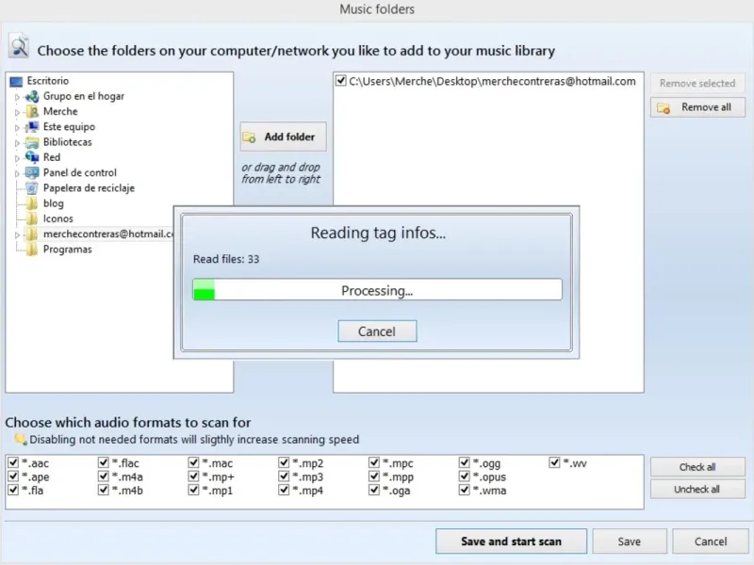Image resolution: width=754 pixels, height=565 pixels.
Task: Toggle the *.mp+ format checkbox
Action: [x=193, y=476]
